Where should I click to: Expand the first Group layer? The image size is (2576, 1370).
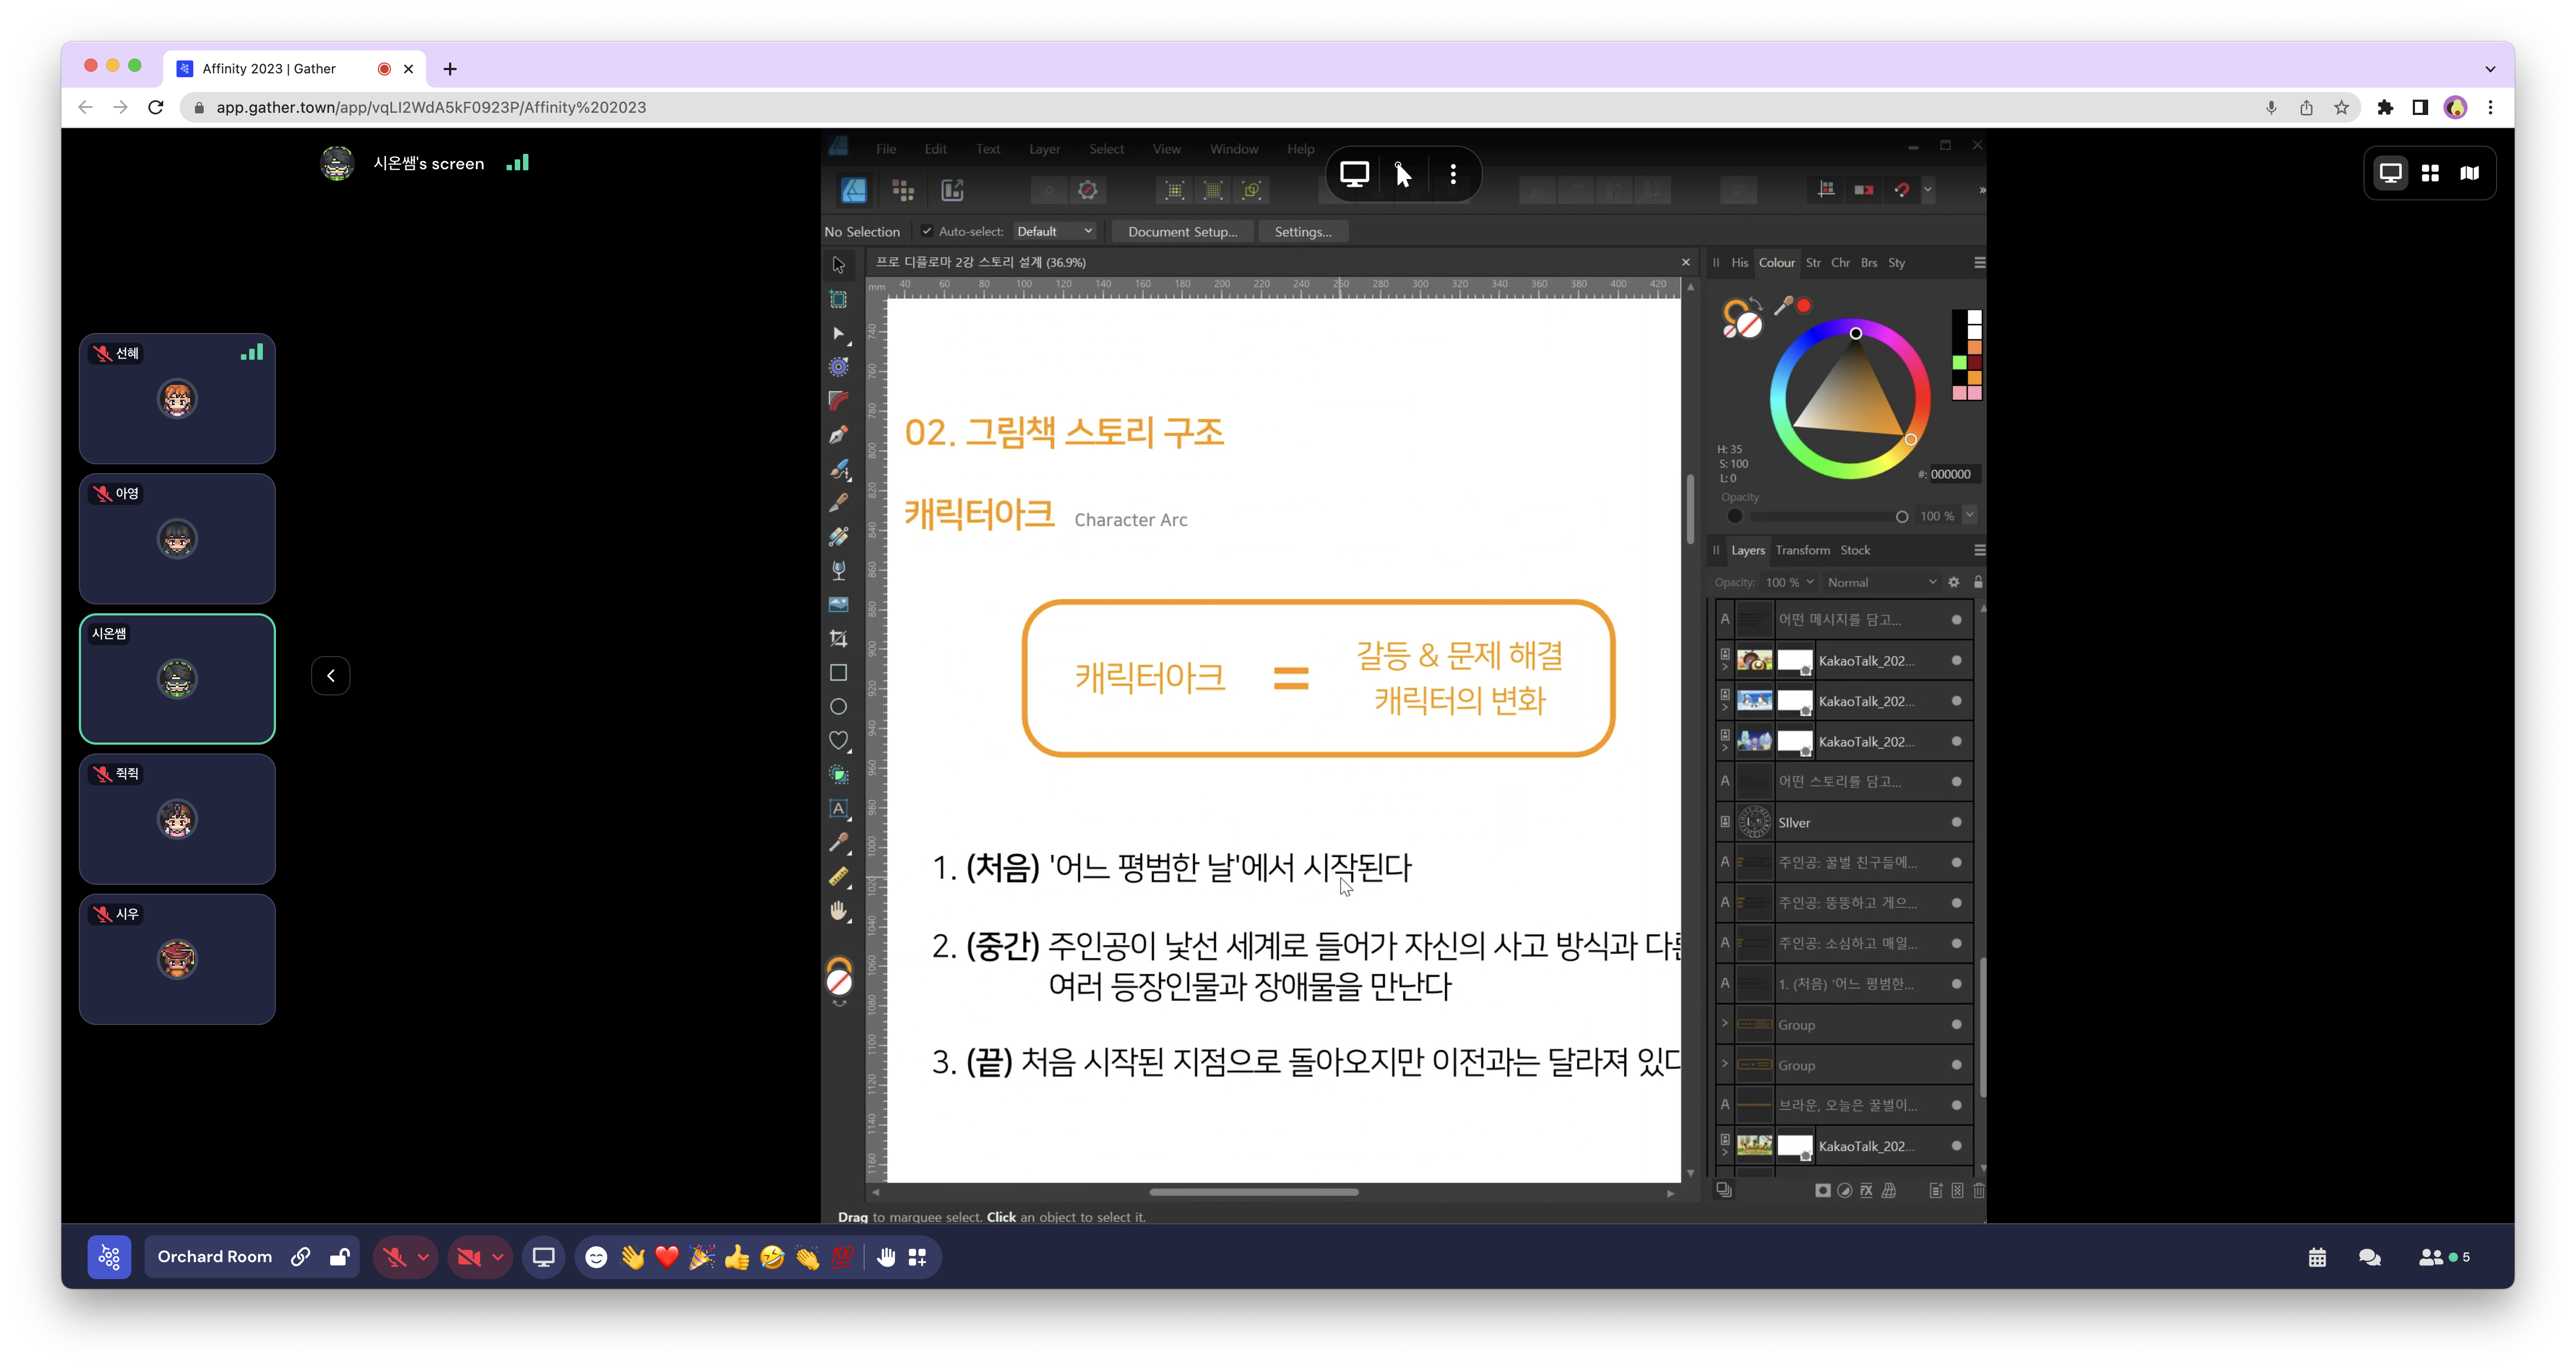tap(1724, 1024)
